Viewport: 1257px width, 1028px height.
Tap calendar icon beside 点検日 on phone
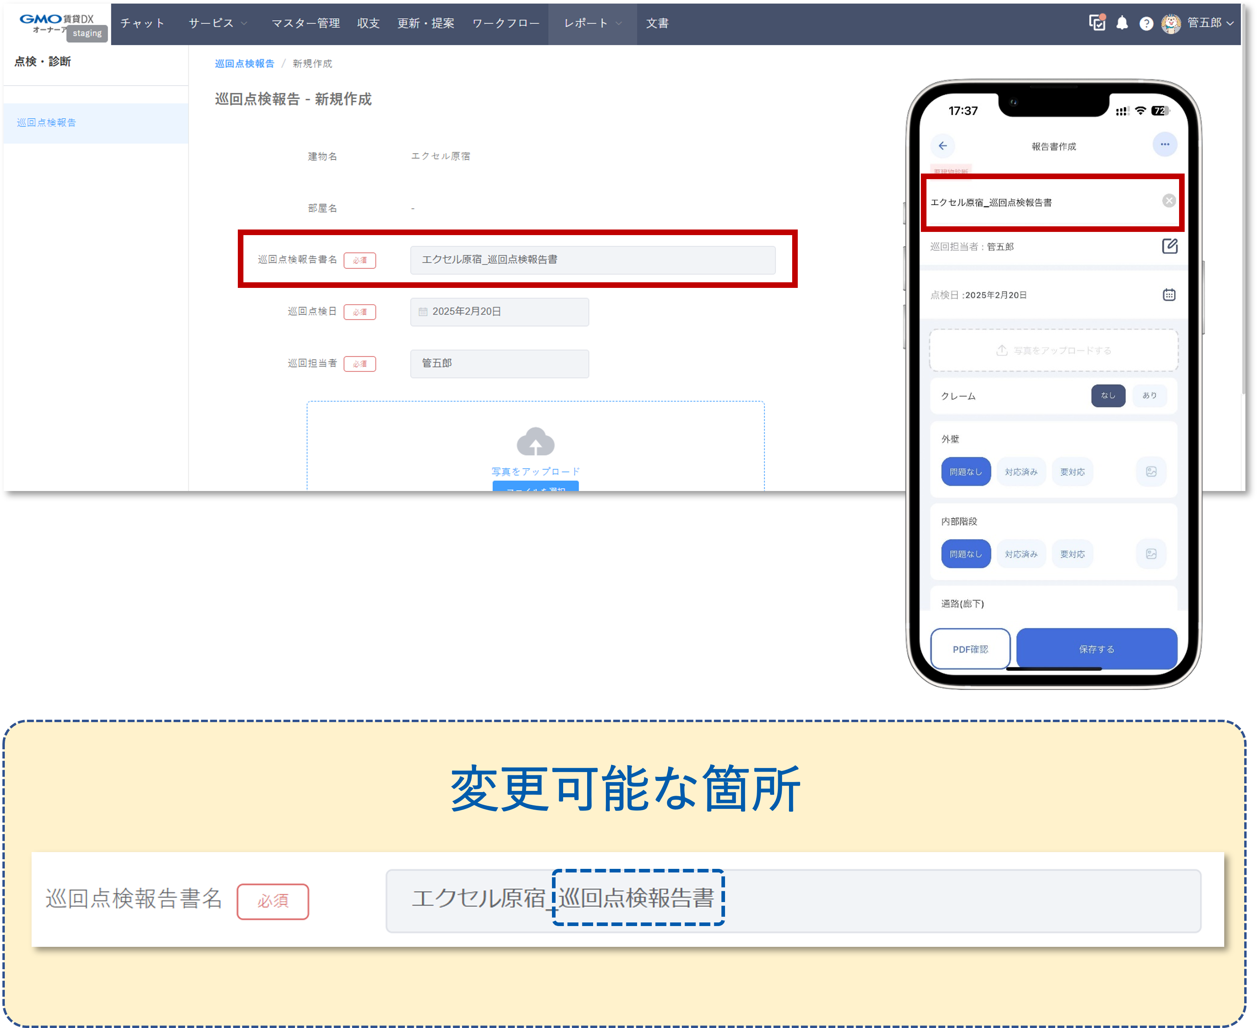[x=1169, y=294]
